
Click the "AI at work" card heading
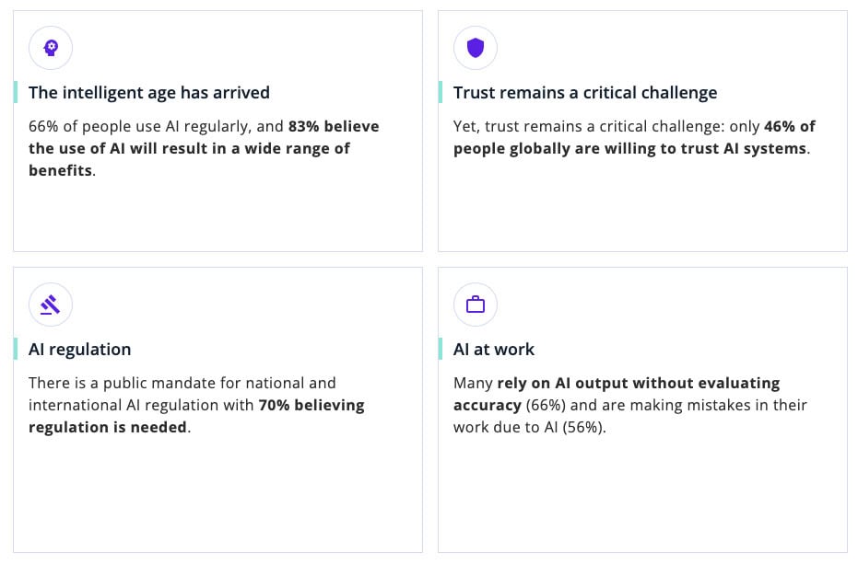coord(494,349)
